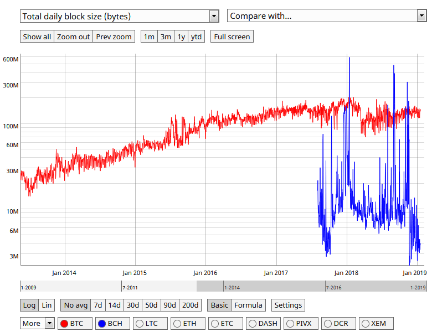Open the Total daily block size dropdown
This screenshot has height=332, width=437.
tap(120, 16)
